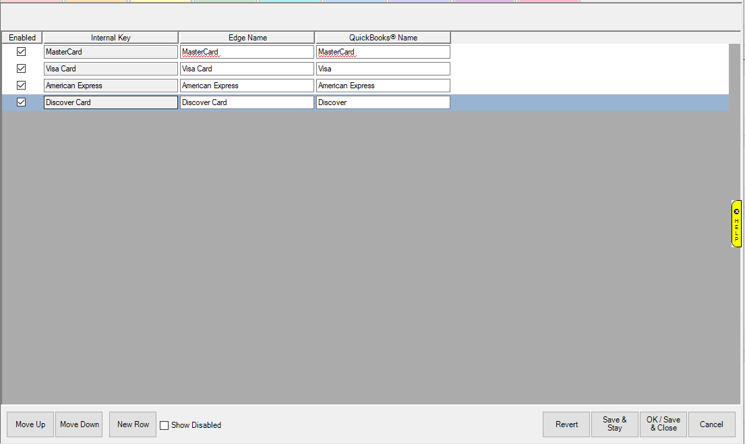Click the Move Up button
This screenshot has width=745, height=444.
(30, 424)
